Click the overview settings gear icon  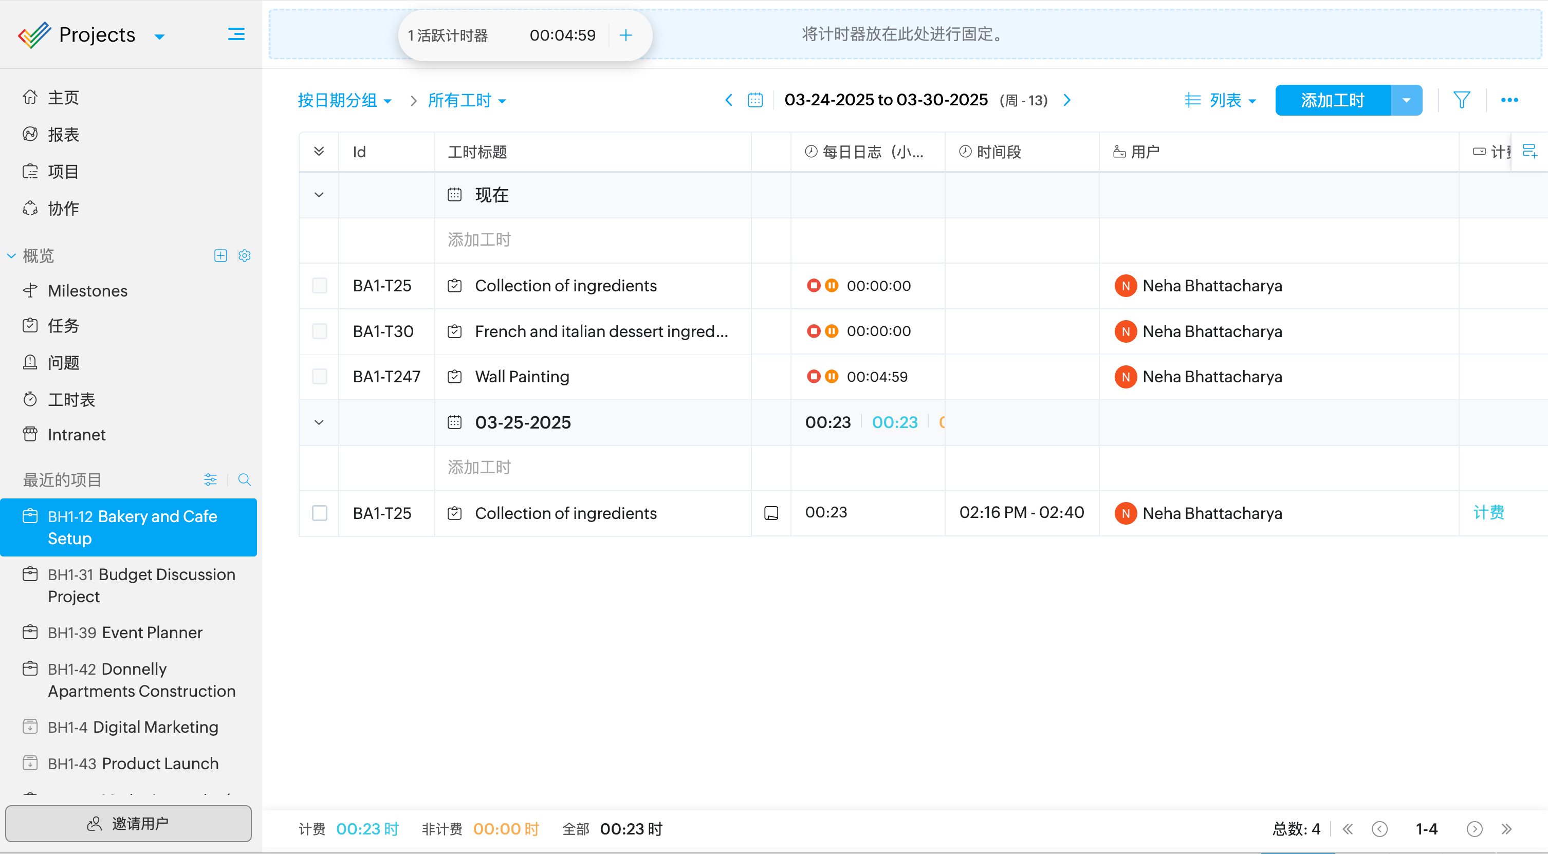tap(244, 255)
